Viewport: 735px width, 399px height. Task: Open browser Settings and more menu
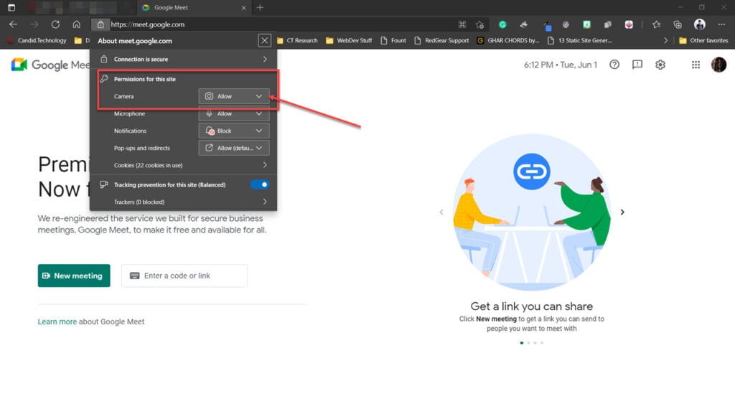click(721, 24)
